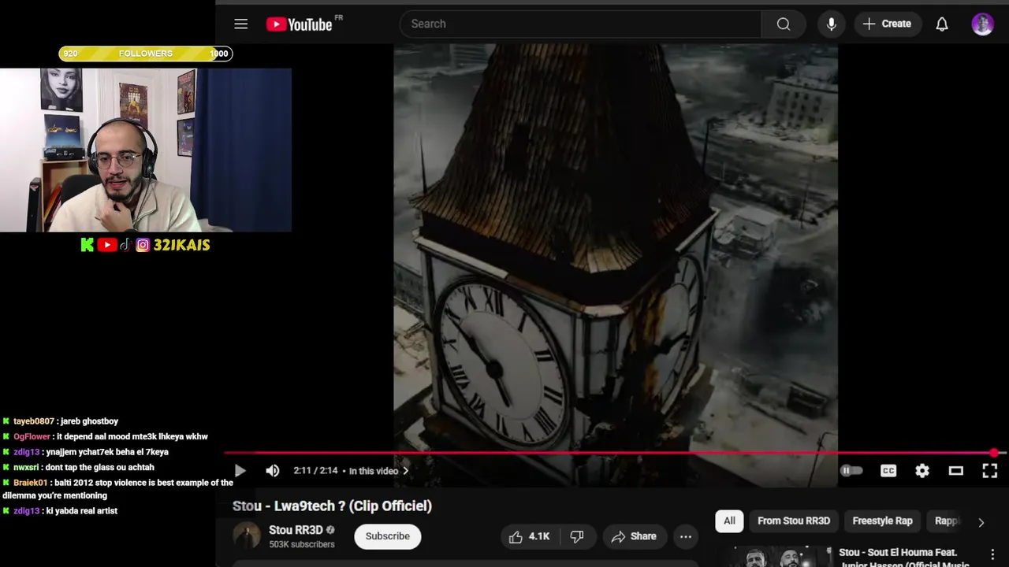The image size is (1009, 567).
Task: Open the notifications bell
Action: coord(942,24)
